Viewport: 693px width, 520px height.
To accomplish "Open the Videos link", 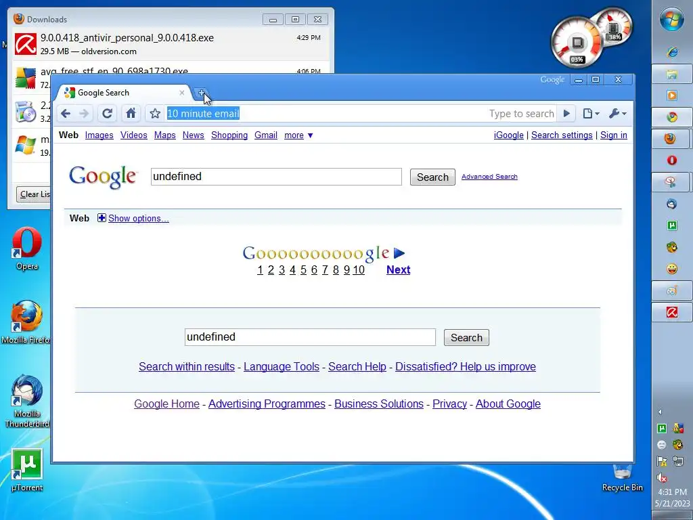I will (x=133, y=135).
